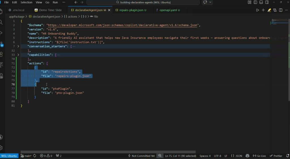The width and height of the screenshot is (290, 159).
Task: Click the command center search box
Action: pyautogui.click(x=143, y=2)
